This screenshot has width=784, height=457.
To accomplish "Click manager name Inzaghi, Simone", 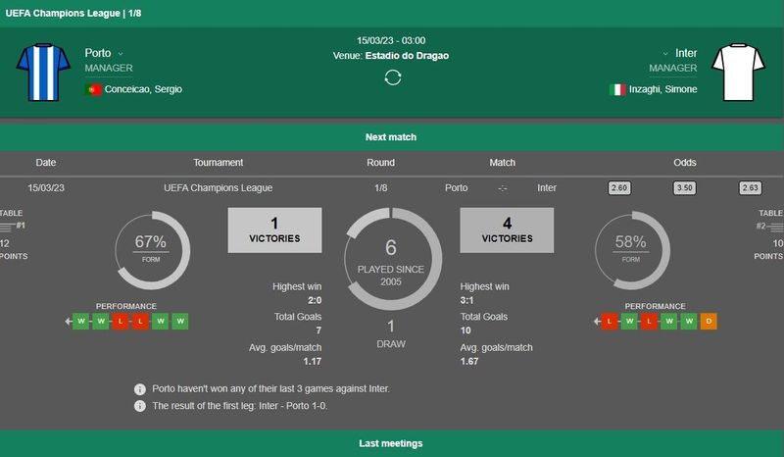I will pos(663,89).
